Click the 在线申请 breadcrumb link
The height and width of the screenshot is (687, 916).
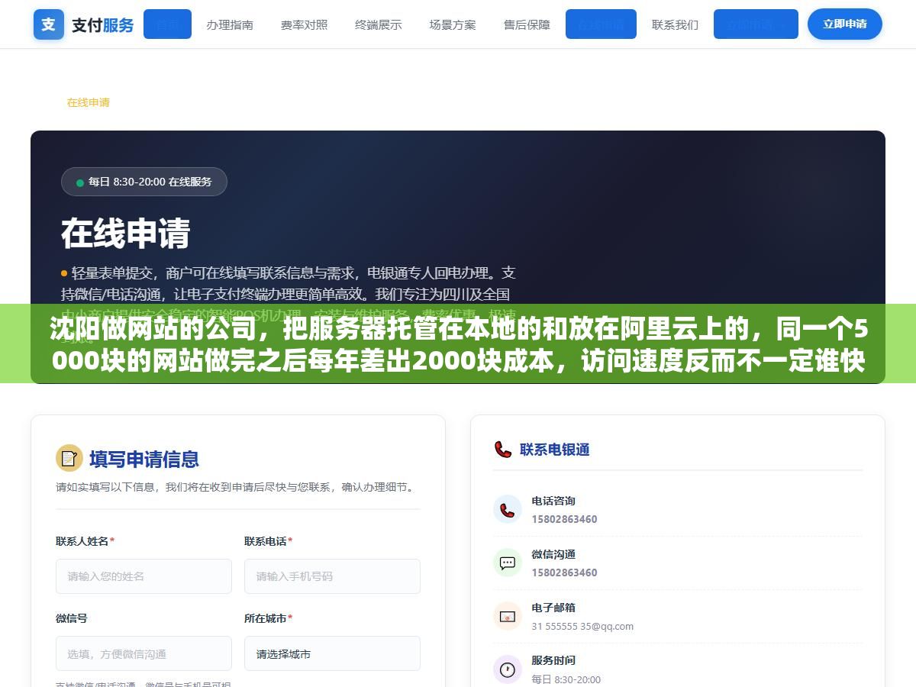pos(88,102)
